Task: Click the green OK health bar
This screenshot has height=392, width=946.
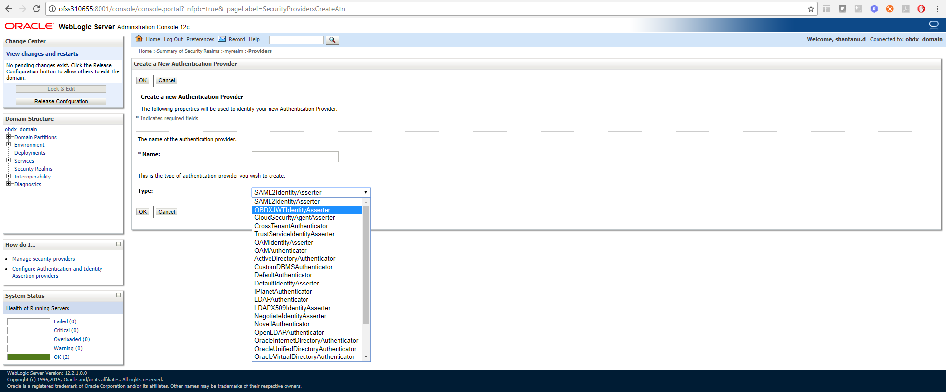Action: [x=29, y=357]
